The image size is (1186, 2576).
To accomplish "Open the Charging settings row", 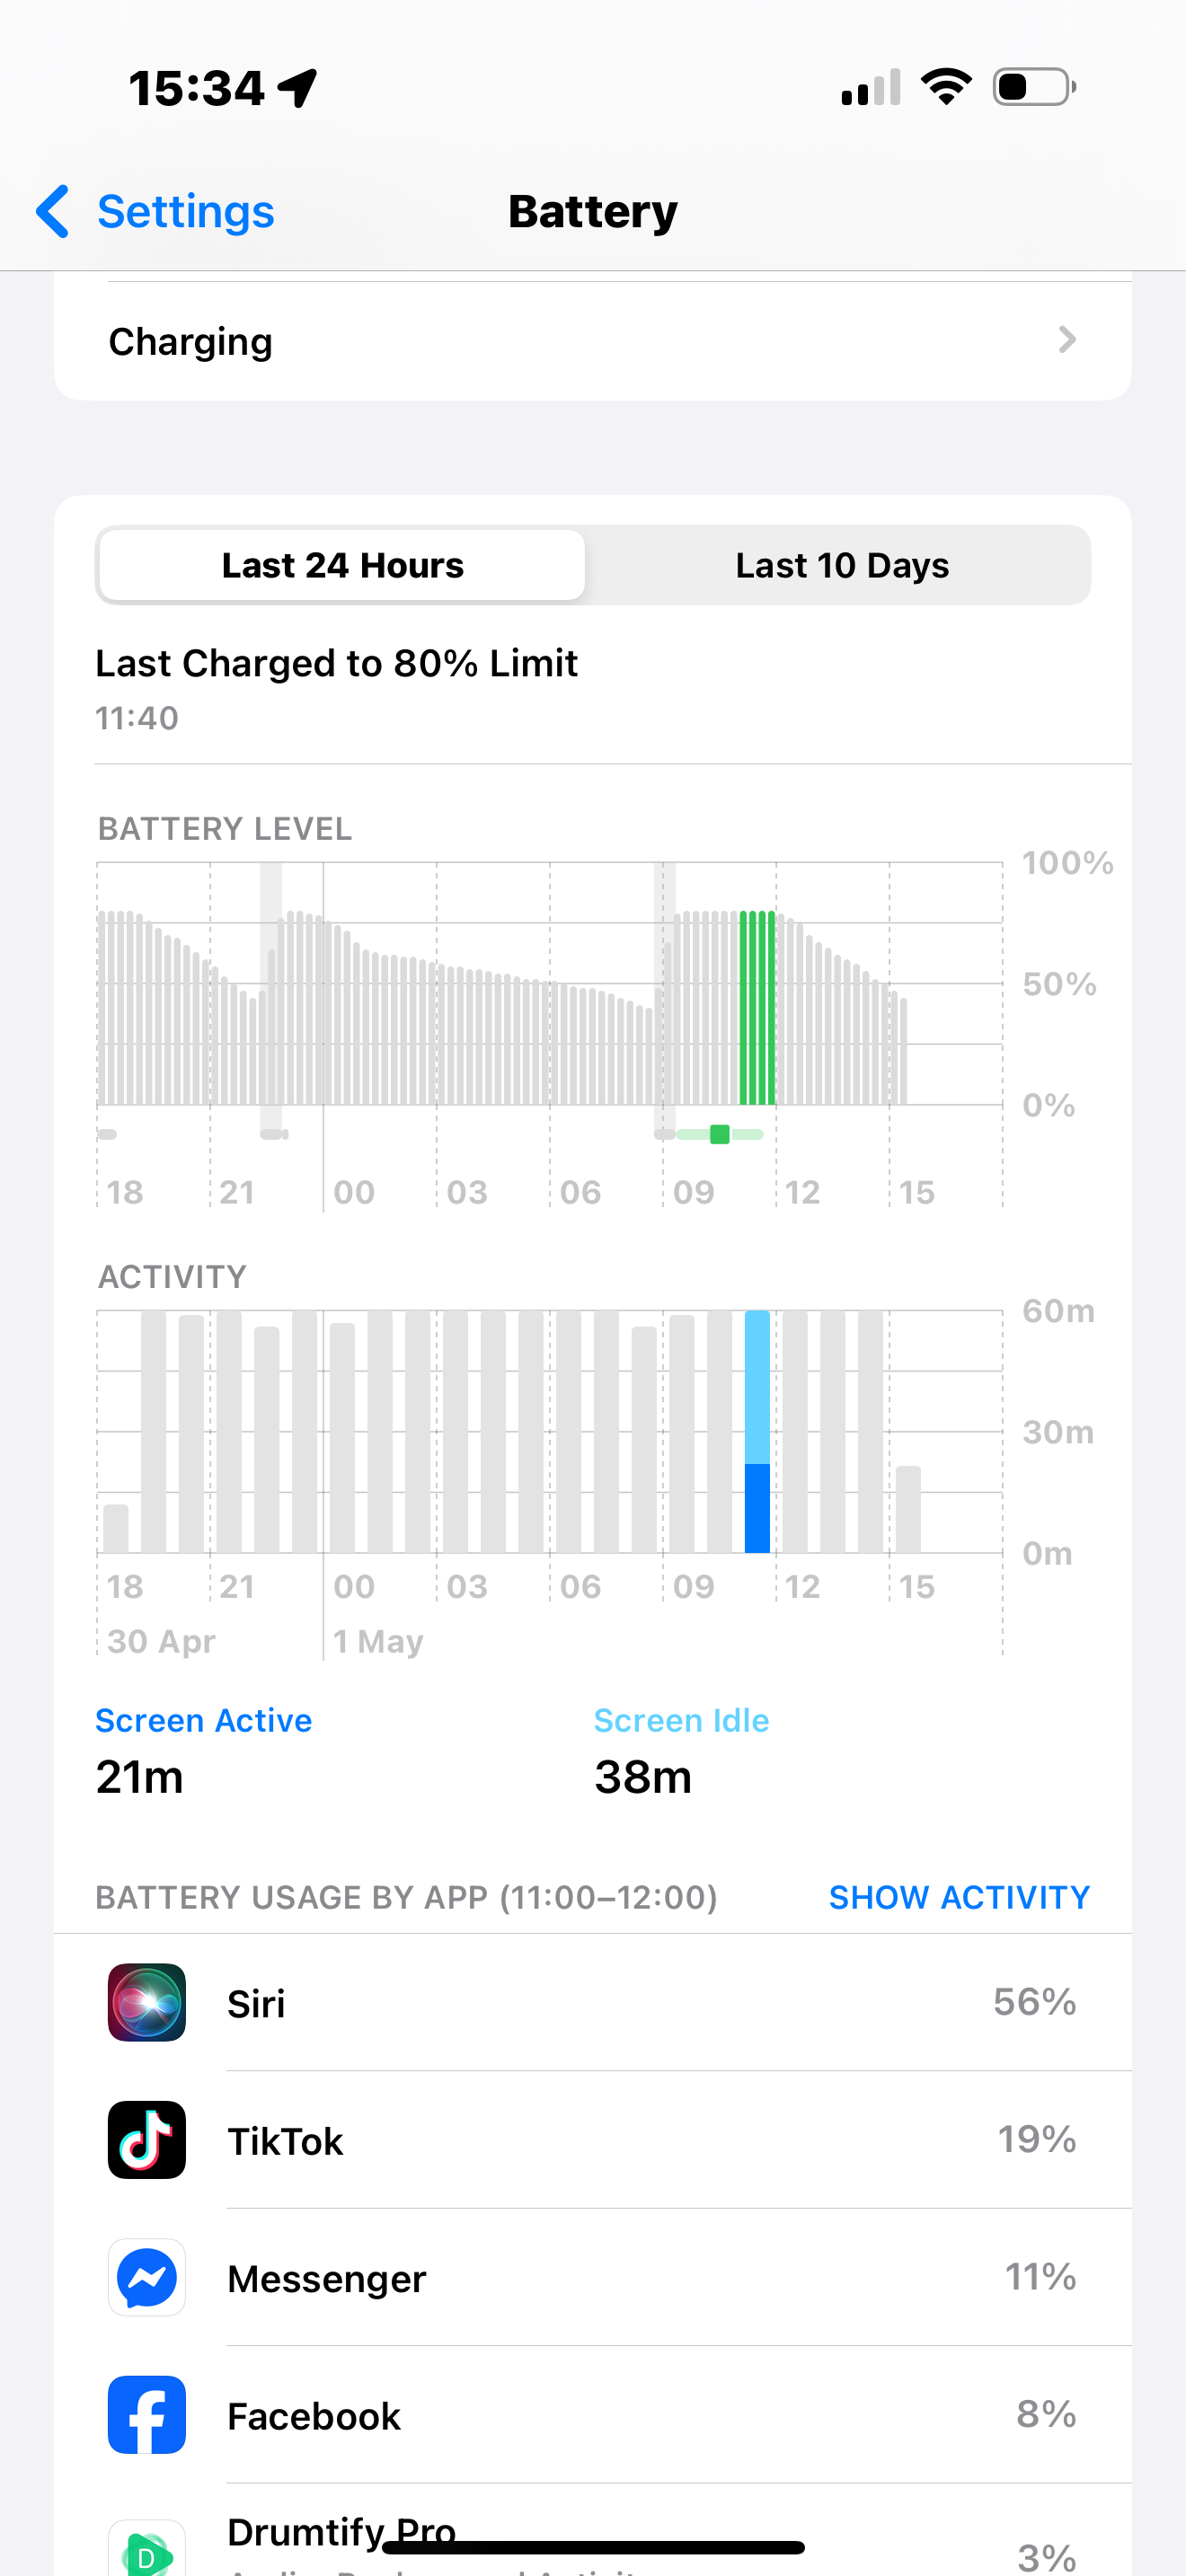I will (x=592, y=341).
